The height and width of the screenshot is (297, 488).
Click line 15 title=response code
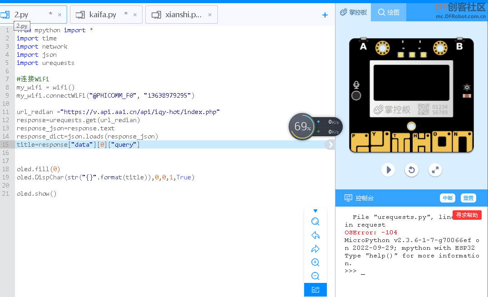point(78,144)
